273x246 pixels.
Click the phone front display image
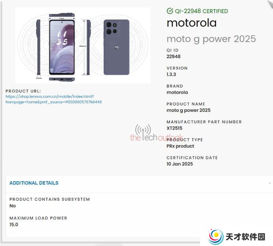(62, 47)
